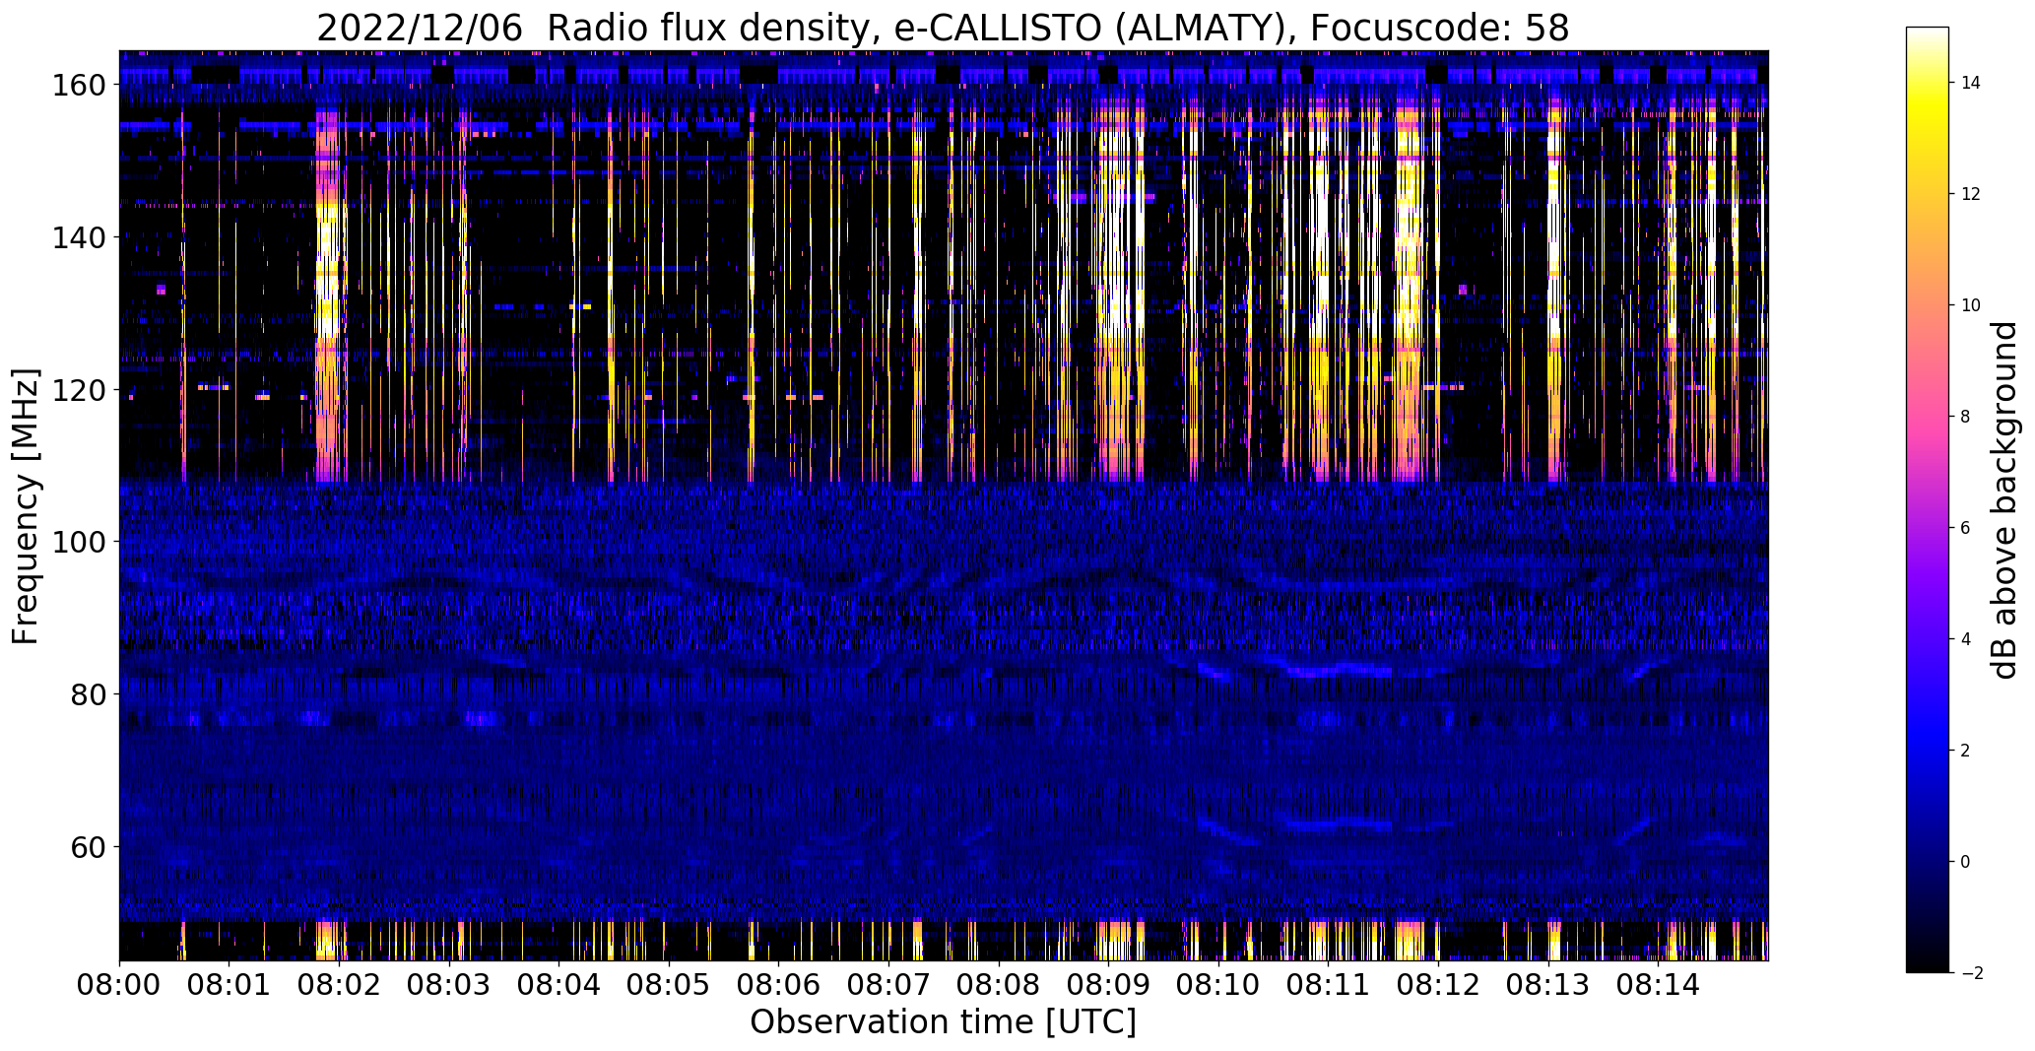The height and width of the screenshot is (1051, 2035).
Task: Click the 160 frequency tick label
Action: click(78, 86)
